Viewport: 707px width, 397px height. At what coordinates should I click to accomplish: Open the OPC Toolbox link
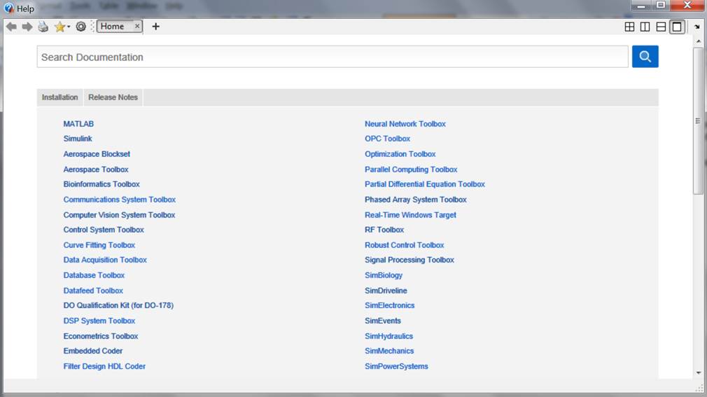(387, 139)
